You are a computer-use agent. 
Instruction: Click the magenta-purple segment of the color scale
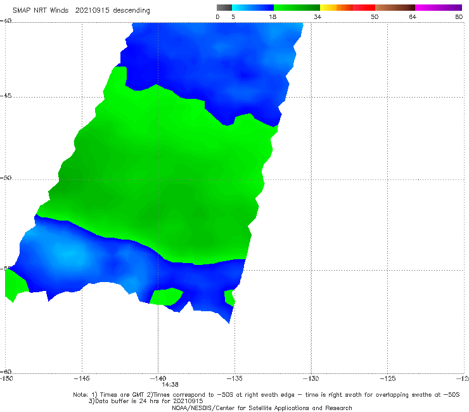tap(439, 8)
